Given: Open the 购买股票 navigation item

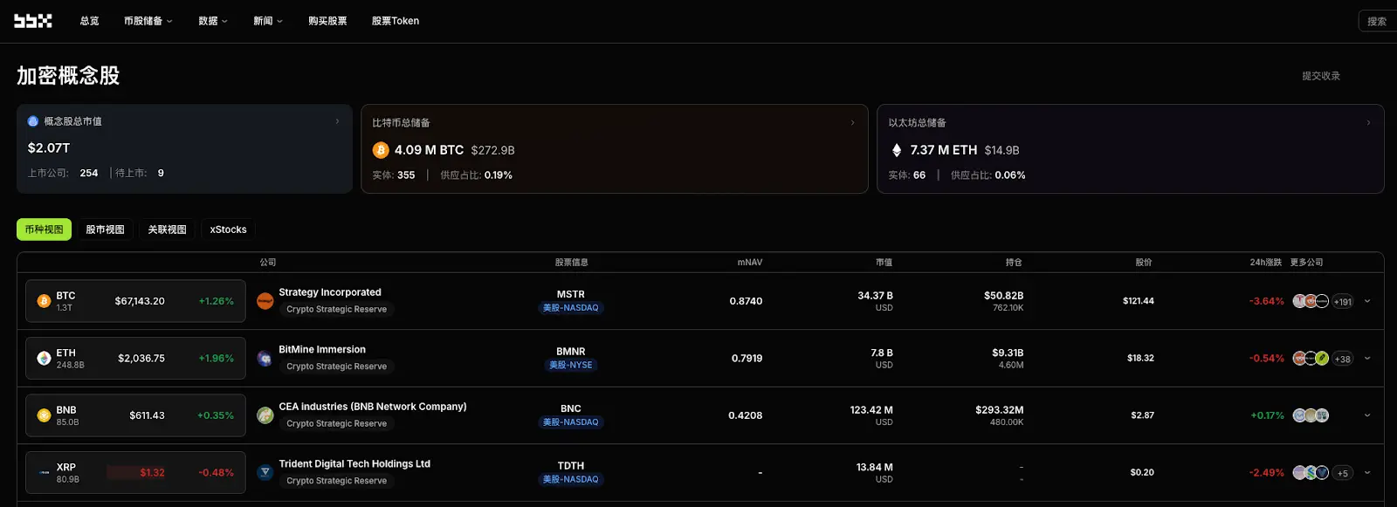Looking at the screenshot, I should [327, 21].
